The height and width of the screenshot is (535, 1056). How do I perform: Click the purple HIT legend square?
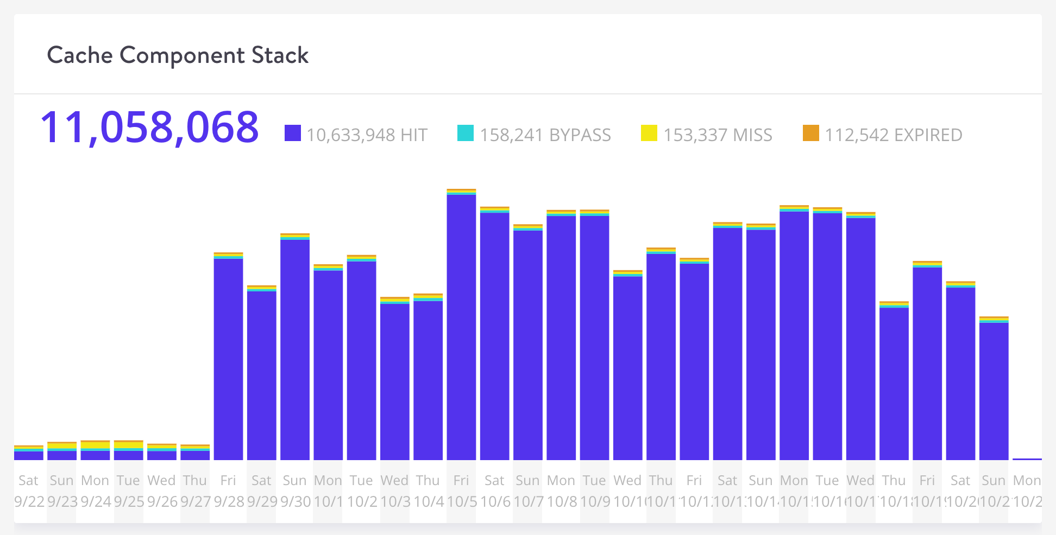293,133
